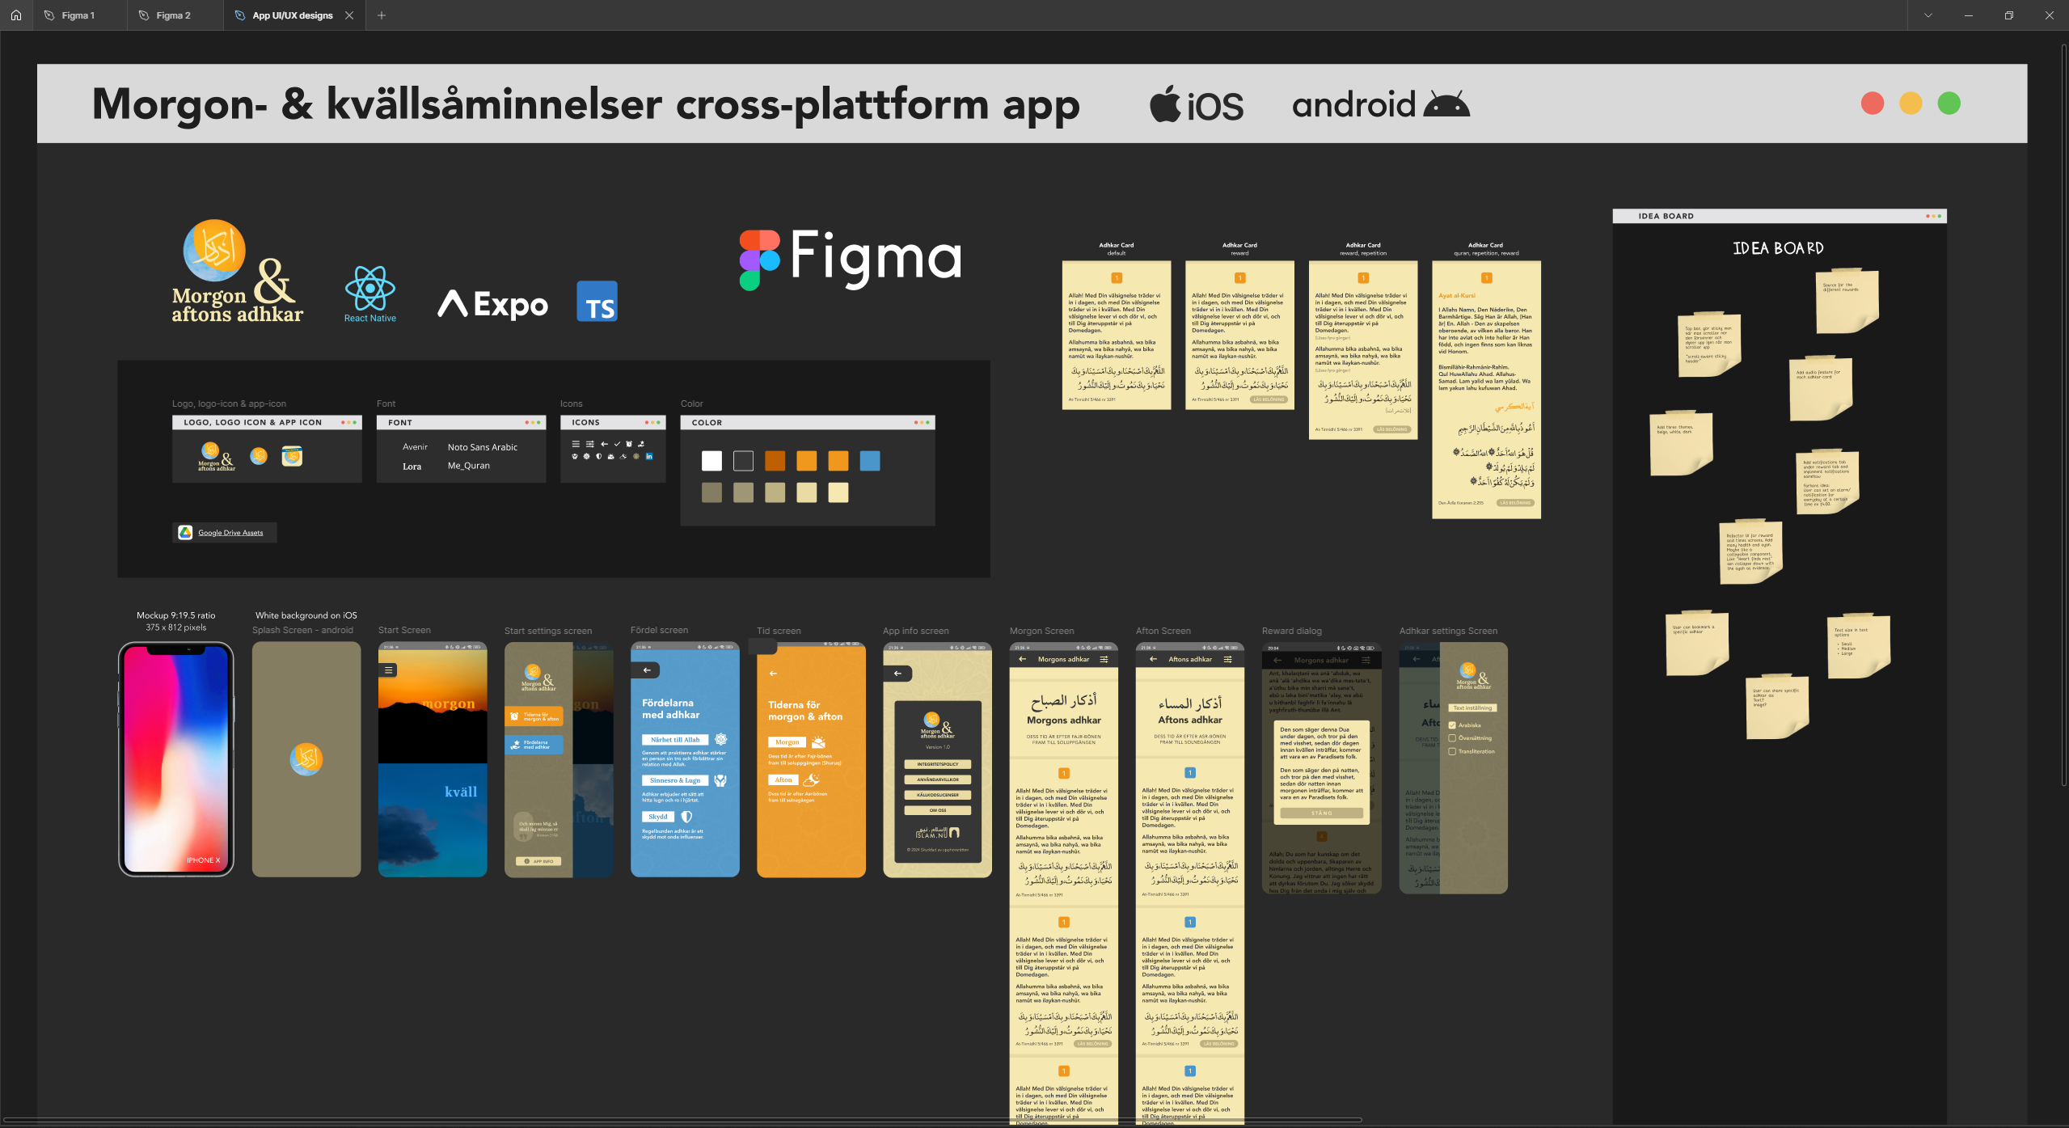This screenshot has height=1128, width=2069.
Task: Switch to the Figma 2 tab
Action: coord(173,15)
